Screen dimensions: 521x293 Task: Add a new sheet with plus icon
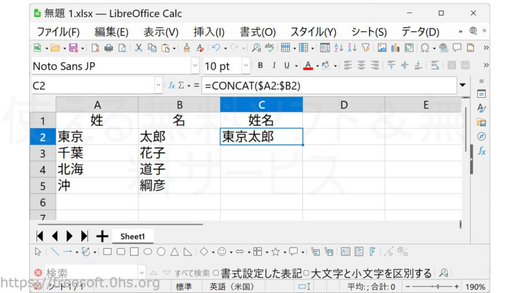pos(102,236)
